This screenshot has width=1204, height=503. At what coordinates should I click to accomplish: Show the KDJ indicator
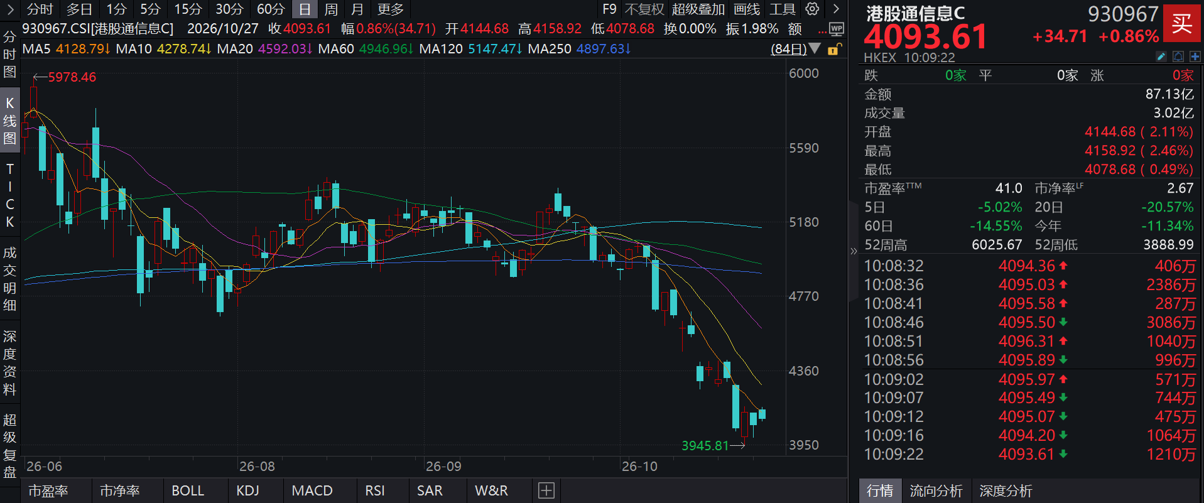coord(247,490)
